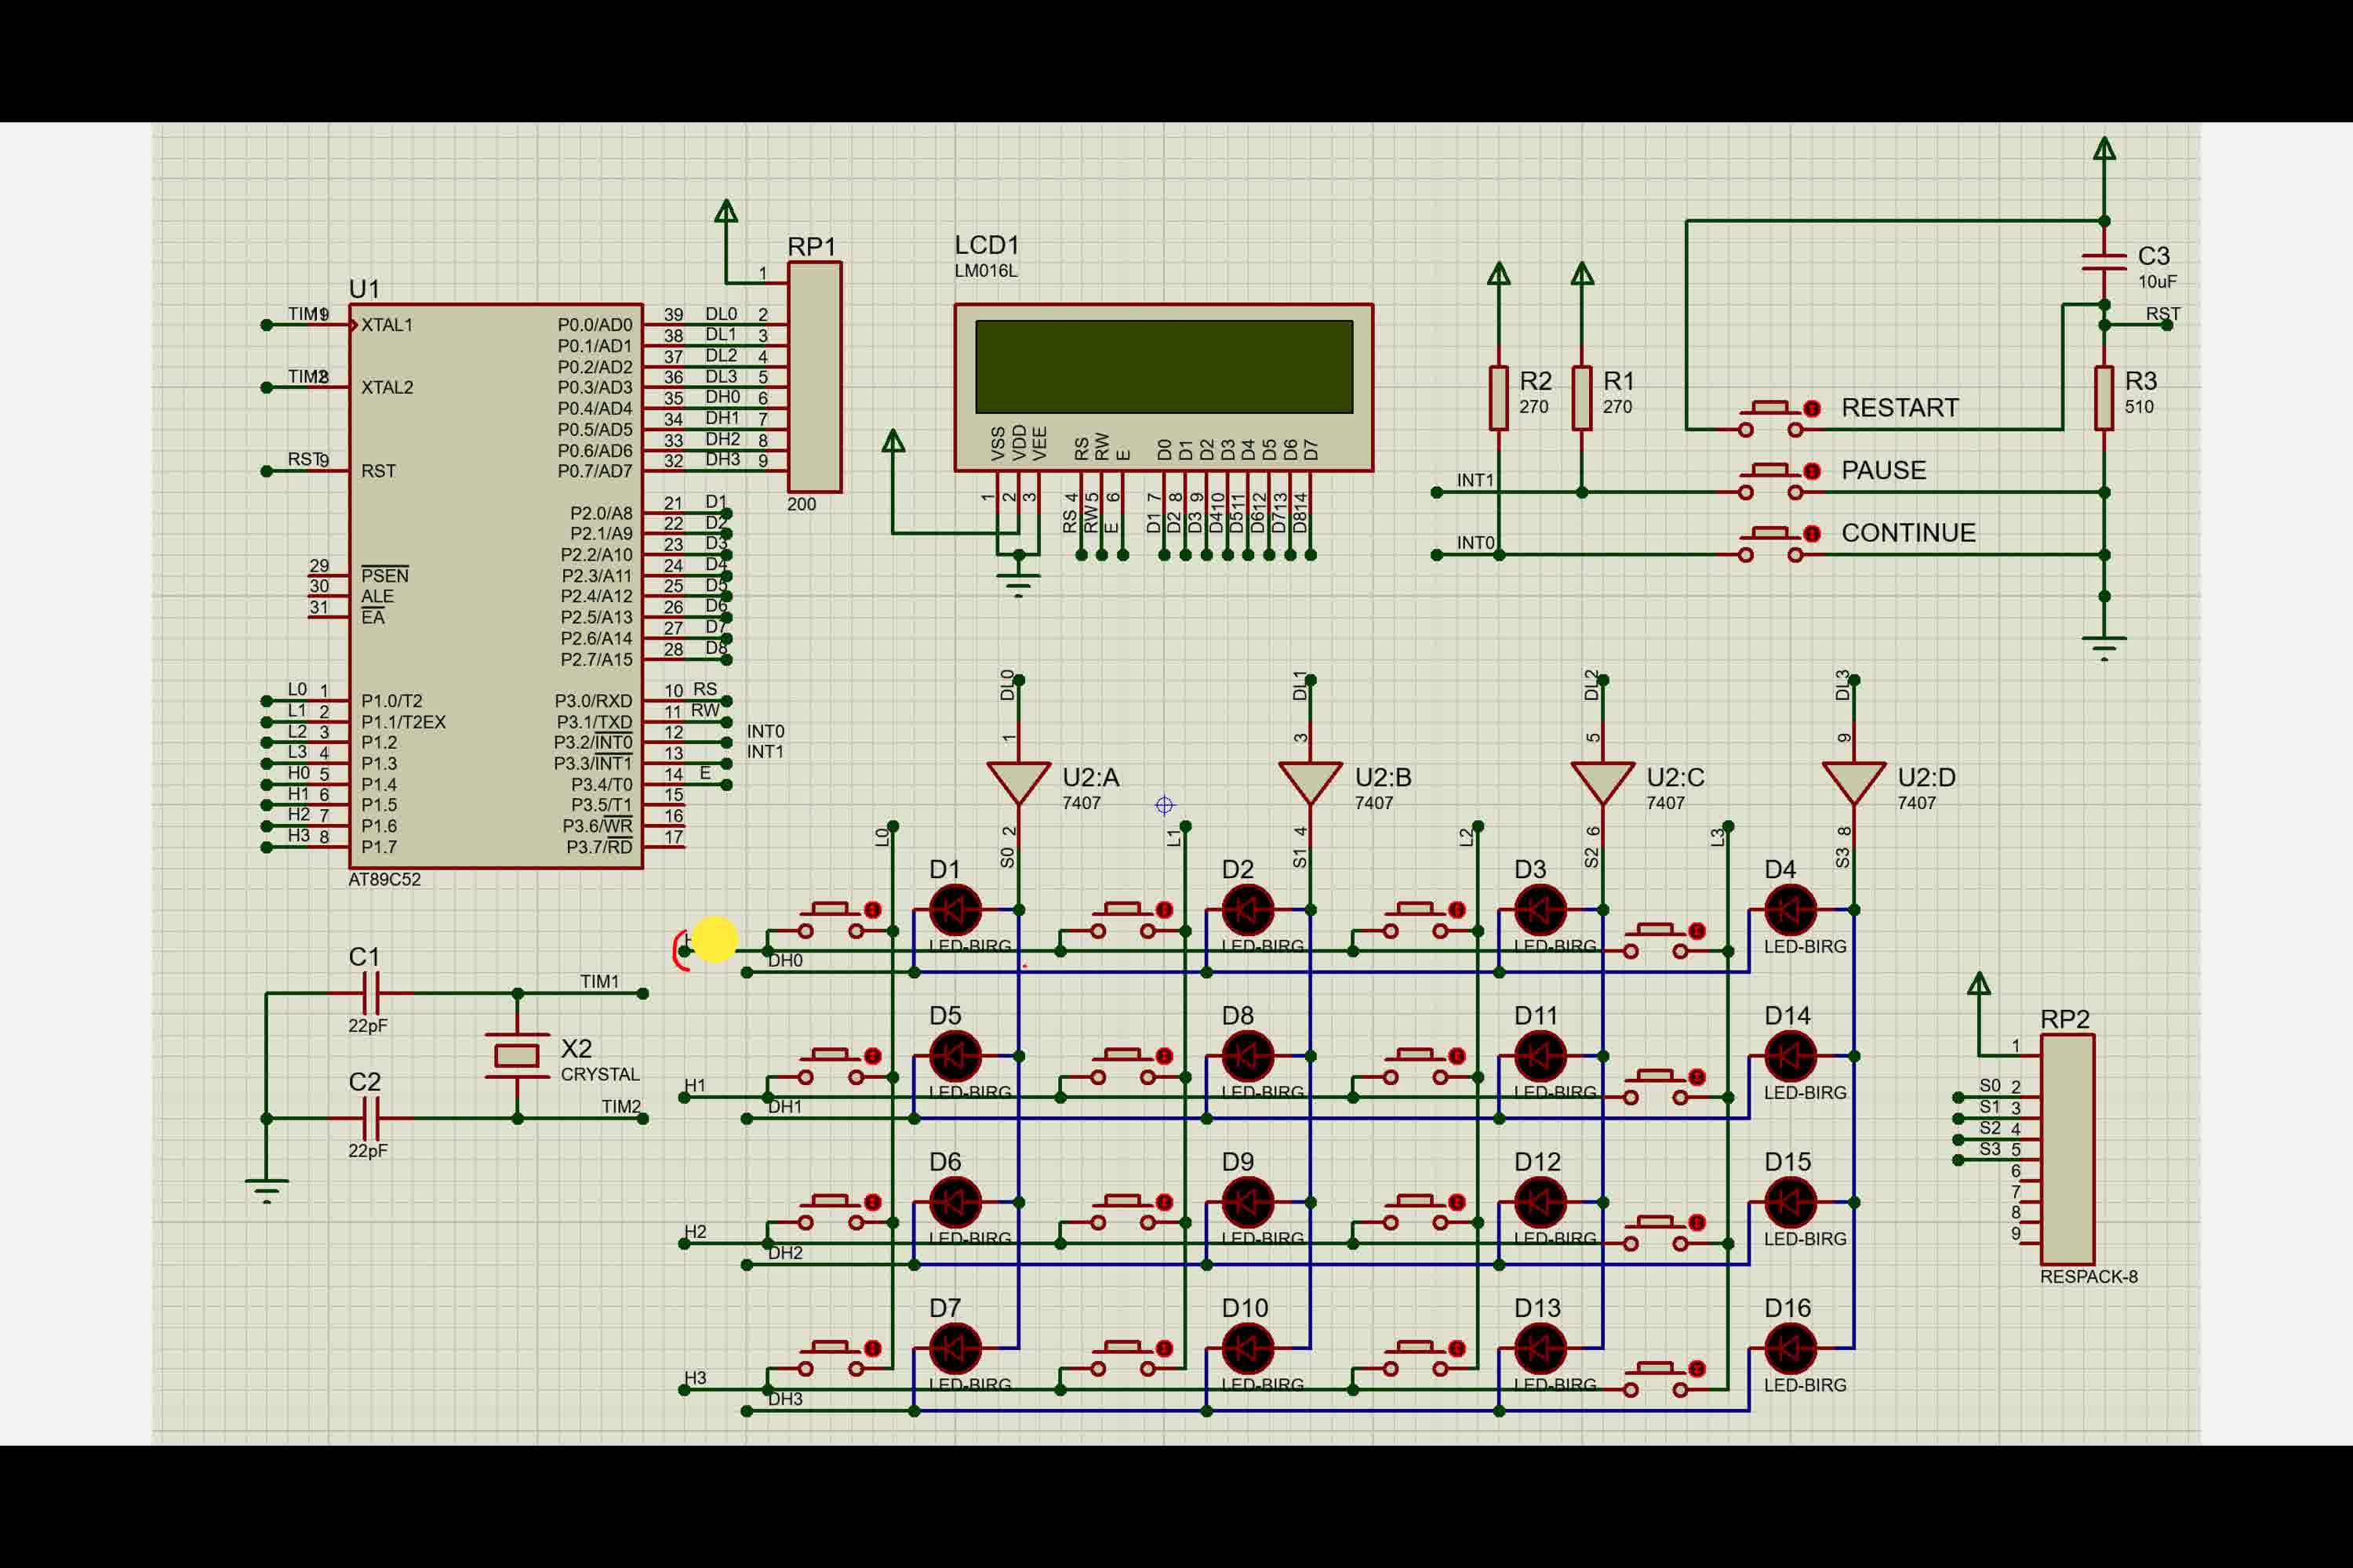This screenshot has height=1568, width=2353.
Task: Click the RESTART text label
Action: [1900, 408]
